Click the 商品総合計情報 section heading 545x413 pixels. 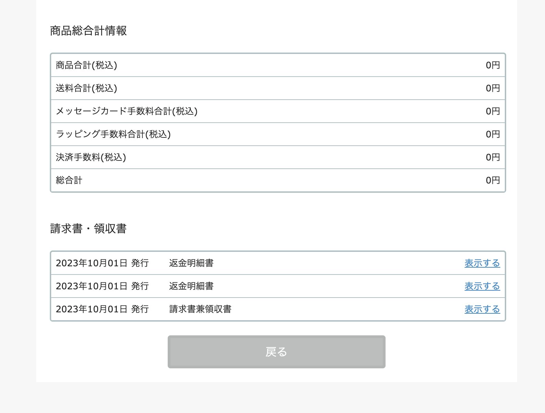pos(88,31)
